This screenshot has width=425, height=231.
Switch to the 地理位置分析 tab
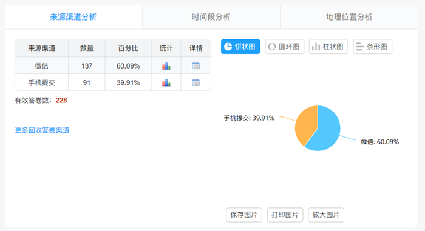point(349,17)
